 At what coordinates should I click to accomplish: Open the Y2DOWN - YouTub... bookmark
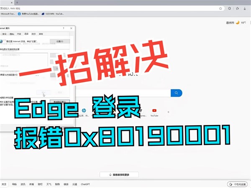pyautogui.click(x=53, y=14)
